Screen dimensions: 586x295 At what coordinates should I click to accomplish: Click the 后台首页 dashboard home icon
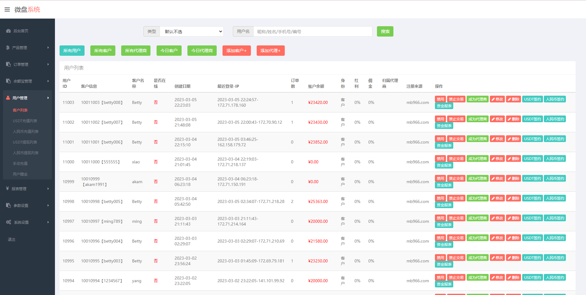8,31
